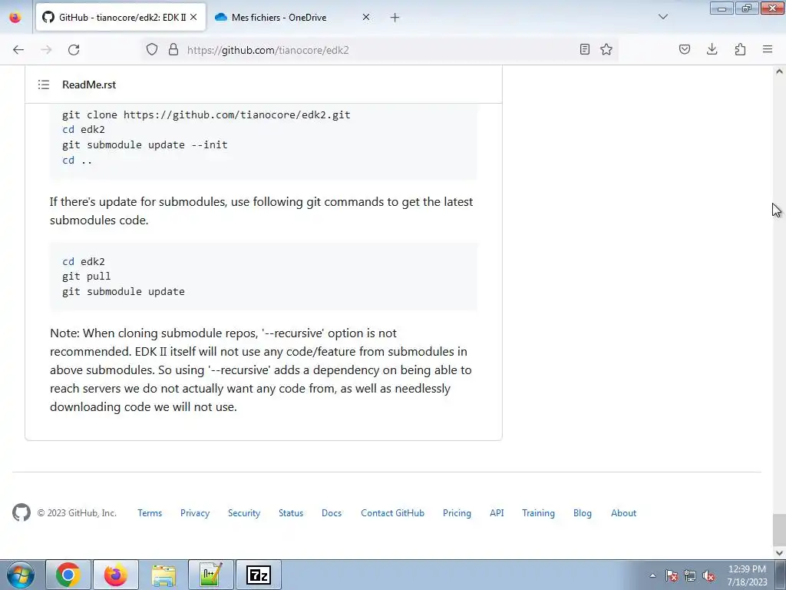Screen dimensions: 786x590
Task: Open a new tab with the plus button
Action: click(x=395, y=18)
